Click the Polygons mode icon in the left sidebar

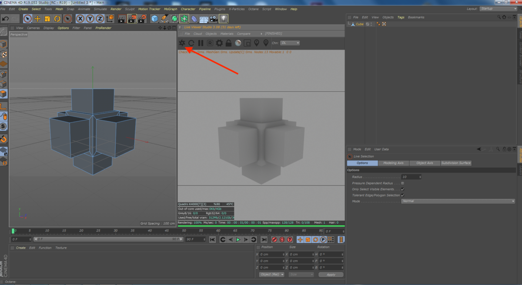click(x=3, y=94)
